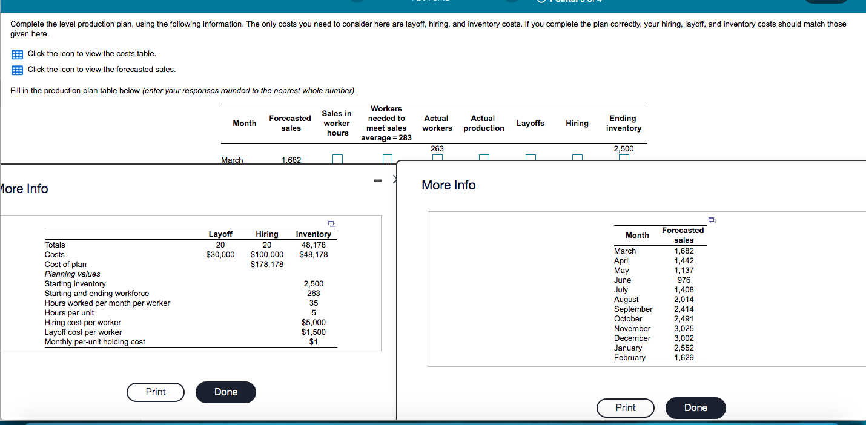This screenshot has height=425, width=866.
Task: Click Done on the costs More Info window
Action: pyautogui.click(x=225, y=392)
